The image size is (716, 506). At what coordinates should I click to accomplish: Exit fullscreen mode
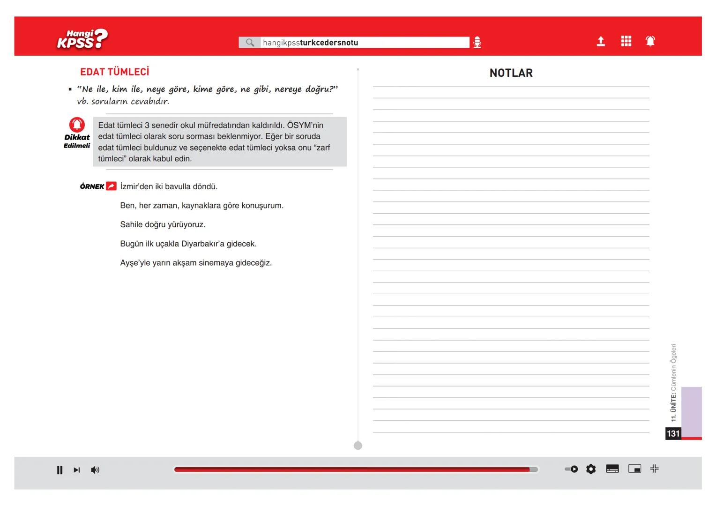click(655, 469)
